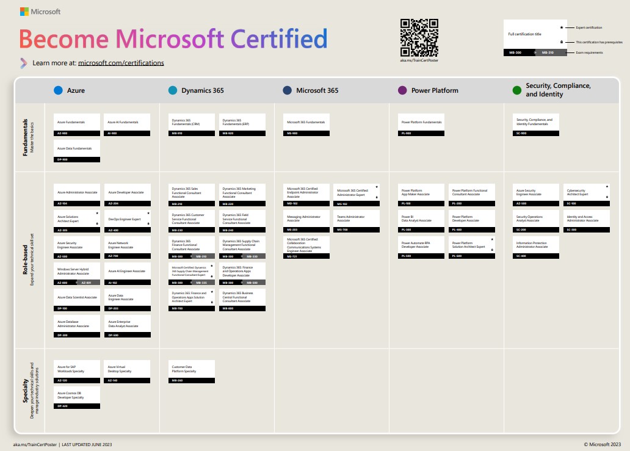Click the star on Finance and Operations Solution Architect
The image size is (630, 451).
pyautogui.click(x=212, y=292)
